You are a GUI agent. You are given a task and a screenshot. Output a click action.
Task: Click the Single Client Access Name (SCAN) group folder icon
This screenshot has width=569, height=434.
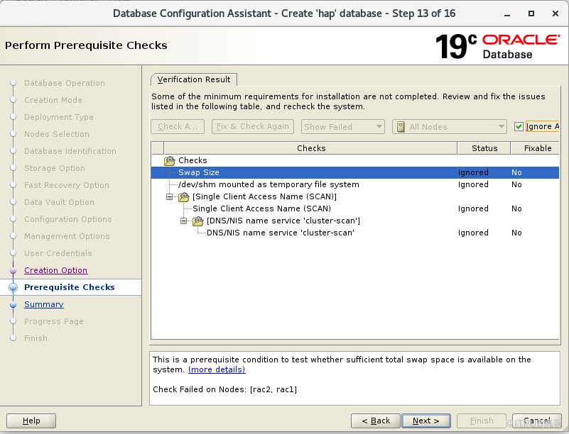tap(183, 196)
